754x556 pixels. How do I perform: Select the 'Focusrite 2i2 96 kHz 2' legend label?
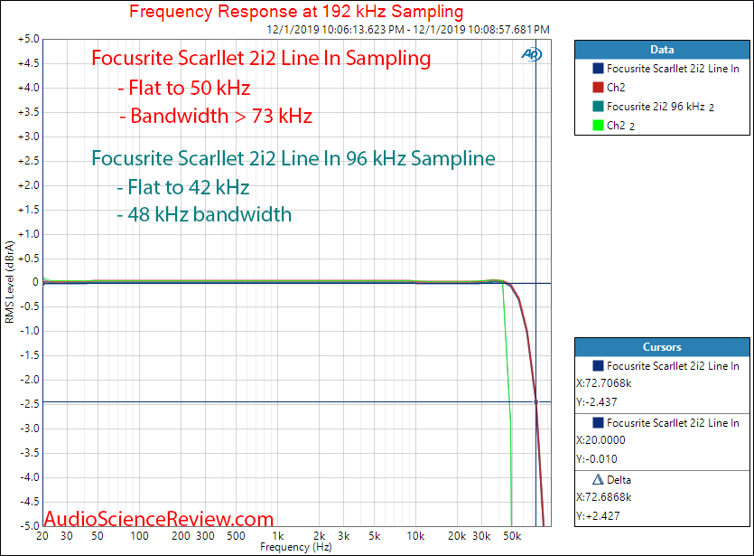[660, 107]
